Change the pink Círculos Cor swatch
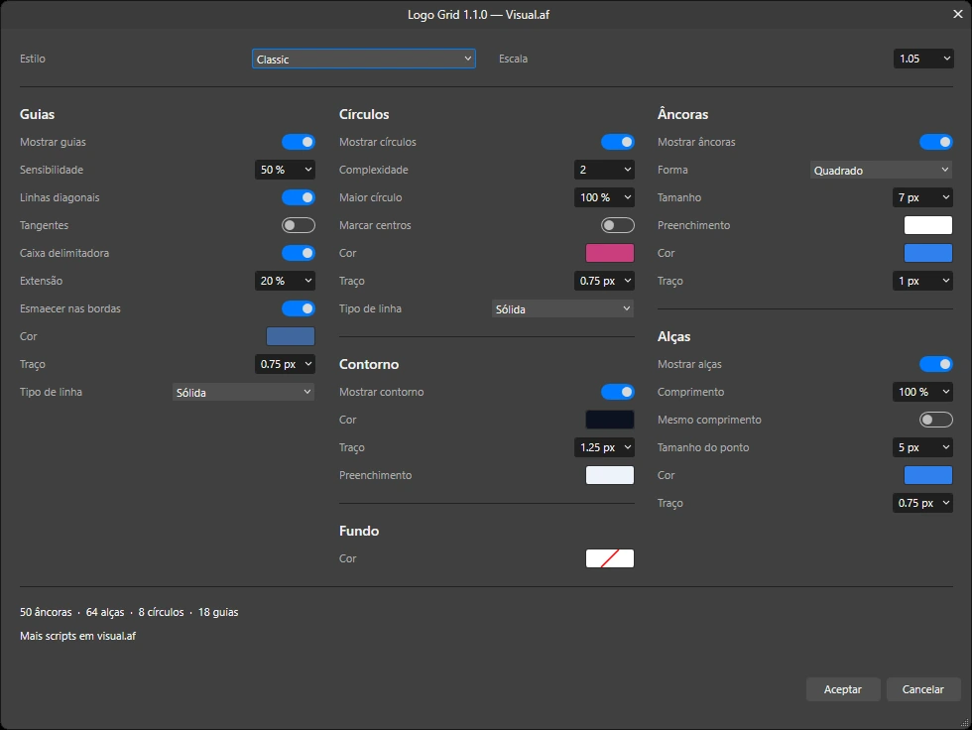This screenshot has width=972, height=730. (x=610, y=253)
